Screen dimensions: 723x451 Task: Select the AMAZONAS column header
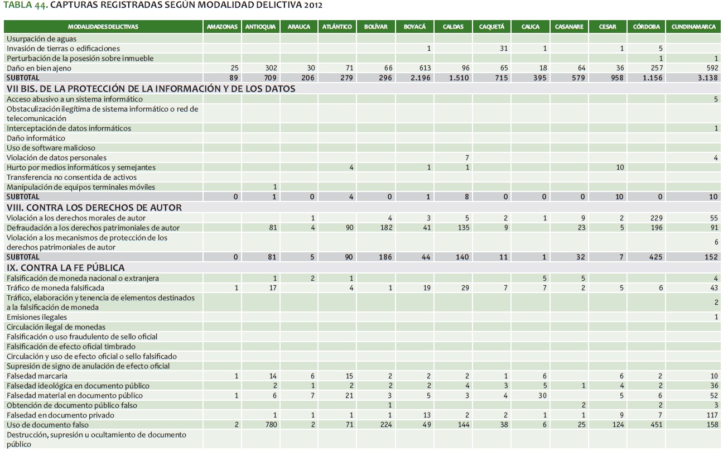point(222,27)
